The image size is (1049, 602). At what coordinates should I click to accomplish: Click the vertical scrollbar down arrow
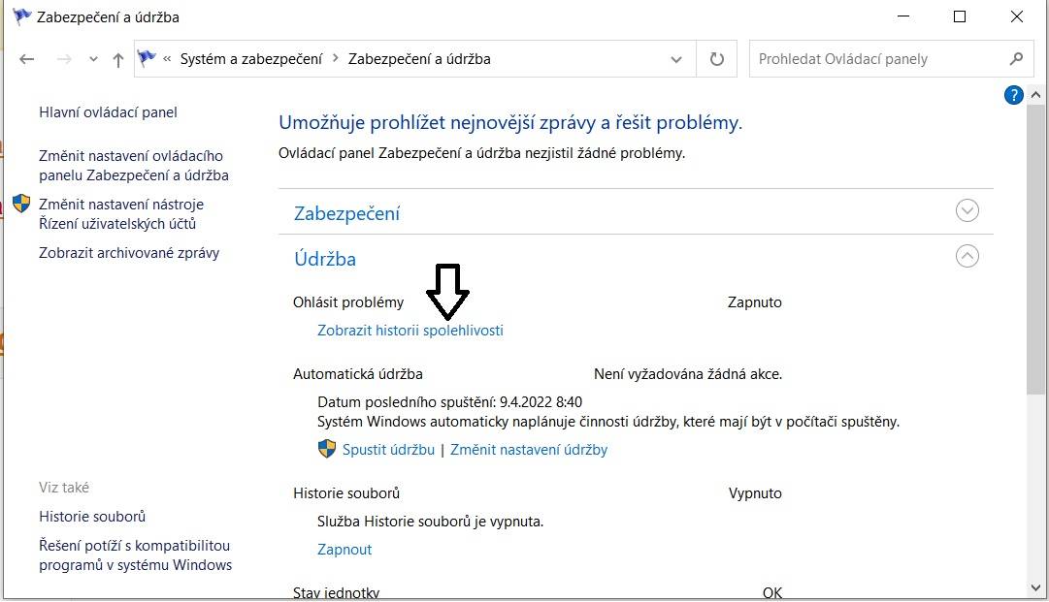(x=1036, y=588)
